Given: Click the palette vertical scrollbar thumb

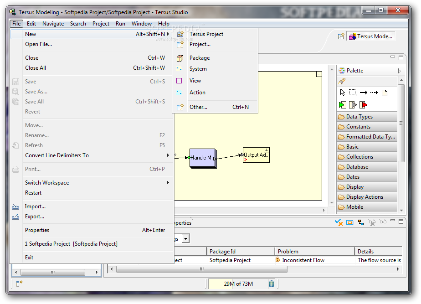Looking at the screenshot, I should click(x=401, y=123).
